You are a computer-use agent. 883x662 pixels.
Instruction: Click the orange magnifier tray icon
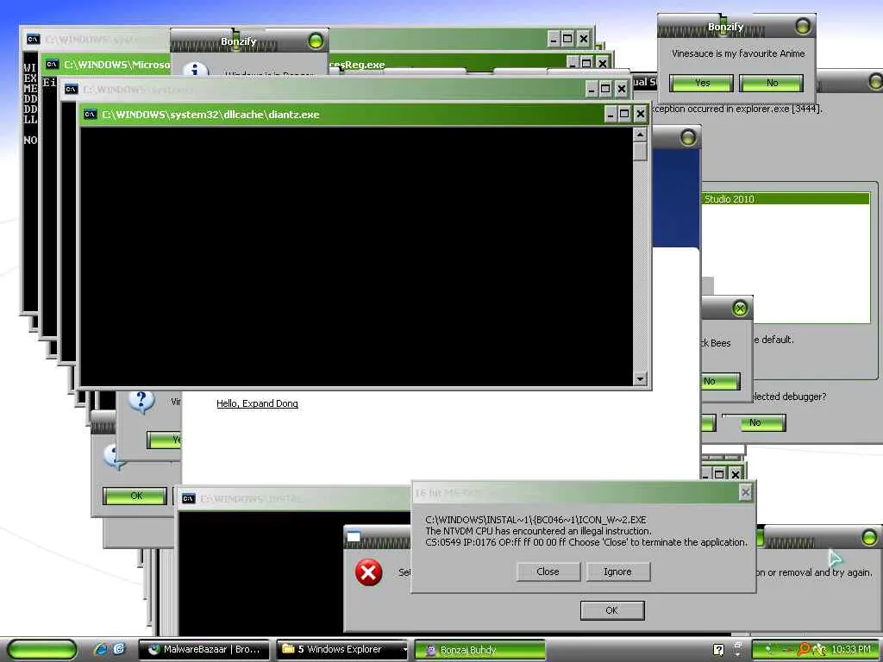point(804,650)
